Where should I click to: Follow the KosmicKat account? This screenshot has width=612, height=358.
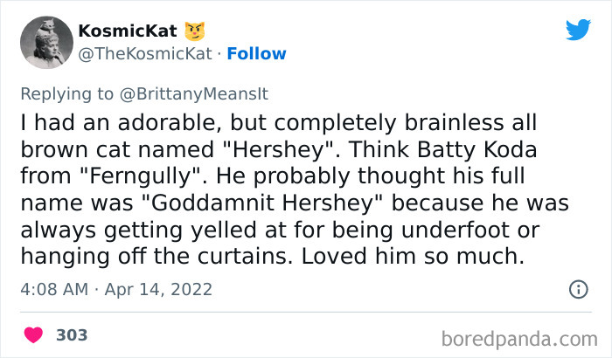[256, 53]
